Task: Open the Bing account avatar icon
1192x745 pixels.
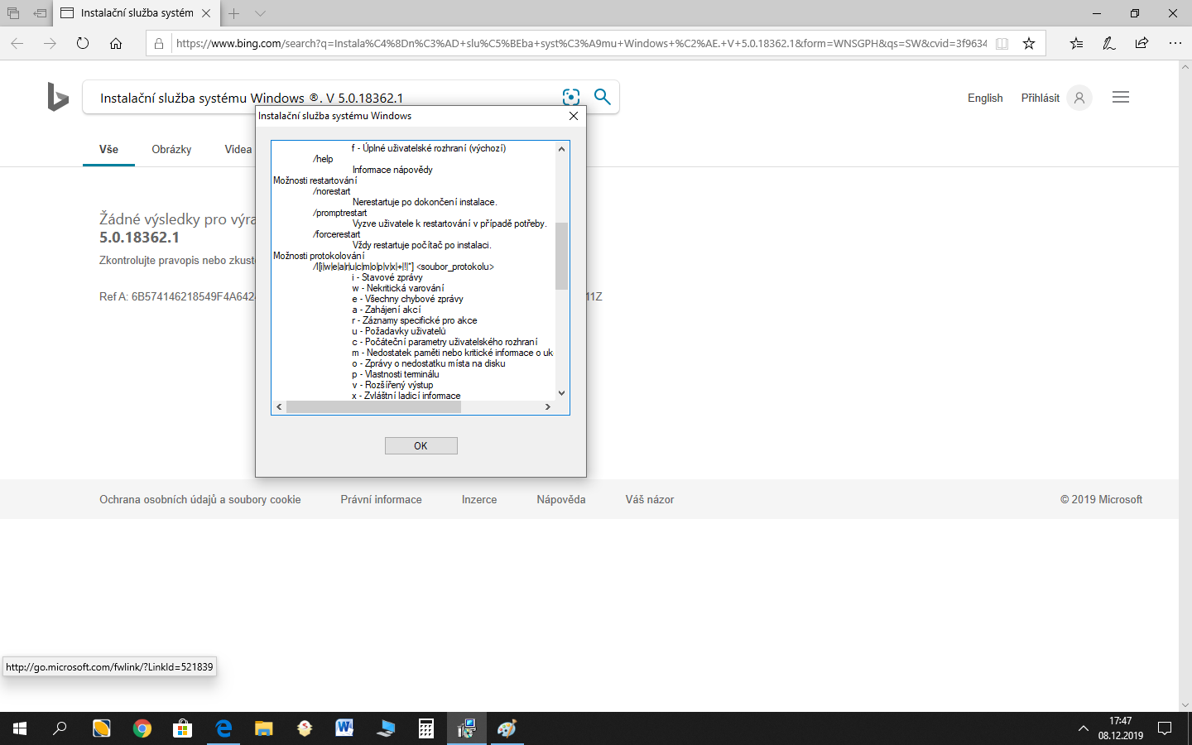Action: click(x=1079, y=98)
